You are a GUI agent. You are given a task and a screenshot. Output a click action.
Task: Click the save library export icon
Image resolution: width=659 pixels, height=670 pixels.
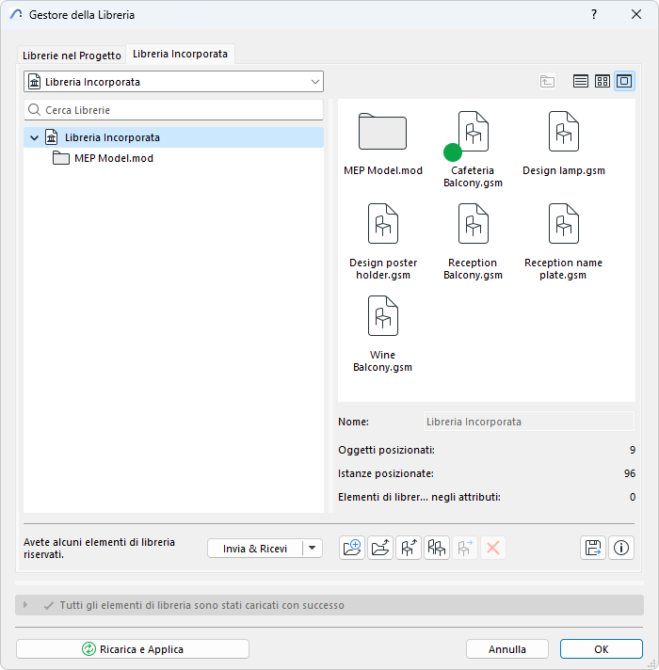[593, 548]
